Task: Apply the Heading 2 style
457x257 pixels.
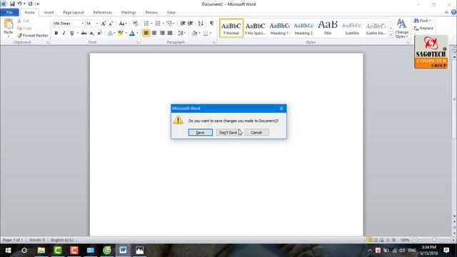Action: click(x=303, y=29)
